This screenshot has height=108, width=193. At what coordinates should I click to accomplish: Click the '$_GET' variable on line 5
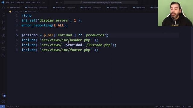(x=49, y=35)
